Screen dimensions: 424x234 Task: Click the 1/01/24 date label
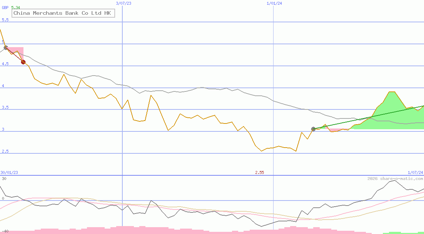pyautogui.click(x=274, y=3)
